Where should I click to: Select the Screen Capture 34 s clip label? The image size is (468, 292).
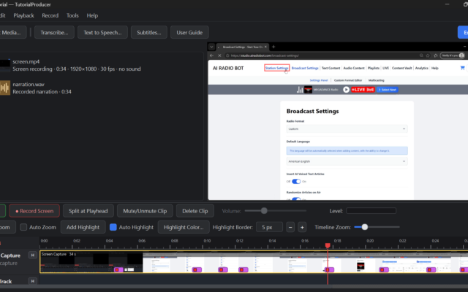[58, 254]
